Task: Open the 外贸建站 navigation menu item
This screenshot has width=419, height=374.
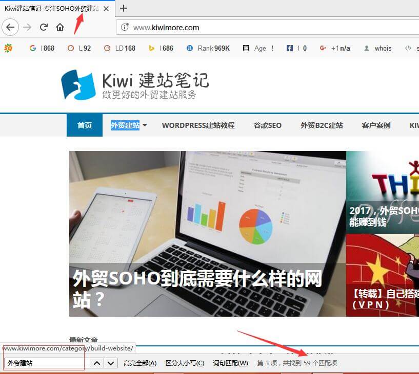Action: (x=125, y=125)
